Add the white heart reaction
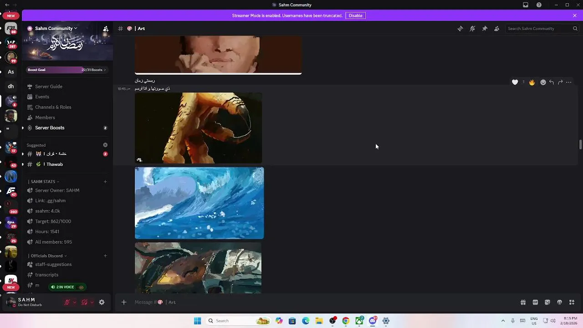The width and height of the screenshot is (583, 328). pos(515,82)
